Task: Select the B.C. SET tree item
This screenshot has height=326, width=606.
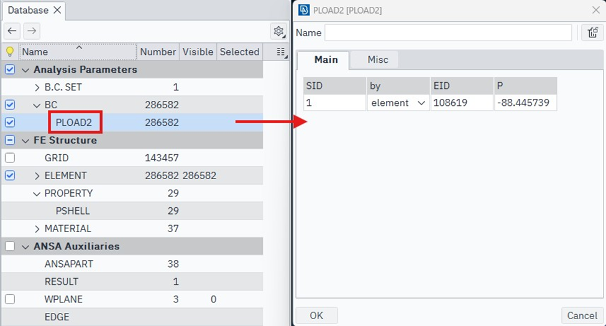Action: (63, 87)
